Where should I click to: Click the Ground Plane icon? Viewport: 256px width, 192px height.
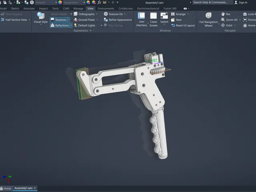pyautogui.click(x=76, y=20)
